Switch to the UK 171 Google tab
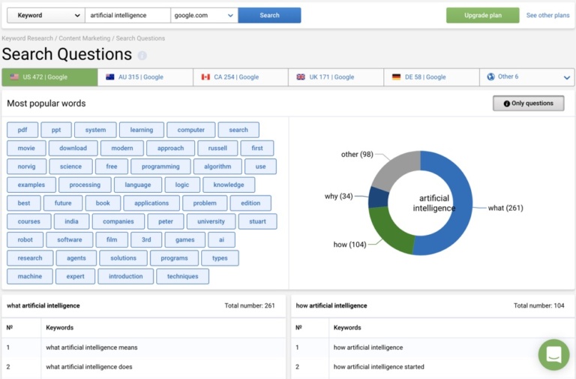This screenshot has height=379, width=576. pos(335,77)
